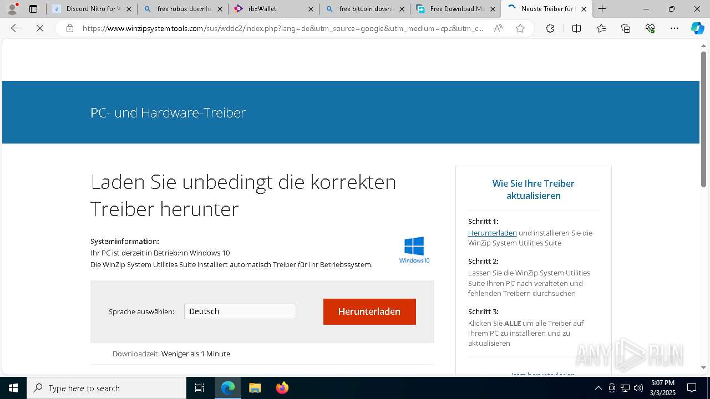Open the browser profile icon
Image resolution: width=710 pixels, height=399 pixels.
[12, 9]
